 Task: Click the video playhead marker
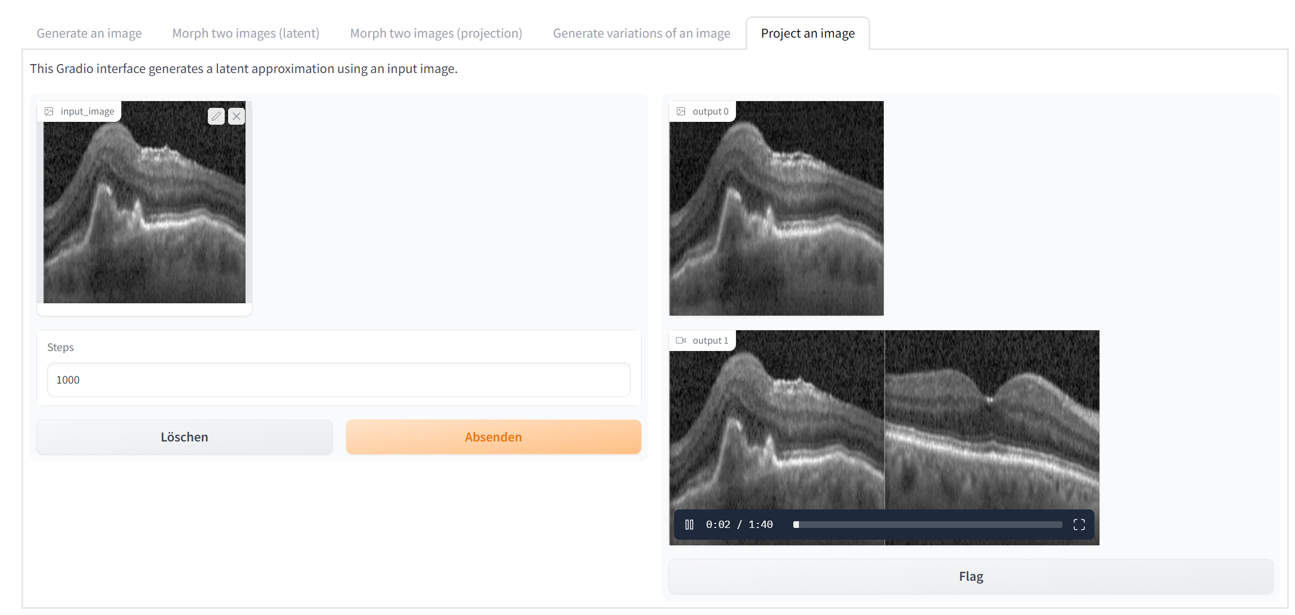(x=796, y=525)
